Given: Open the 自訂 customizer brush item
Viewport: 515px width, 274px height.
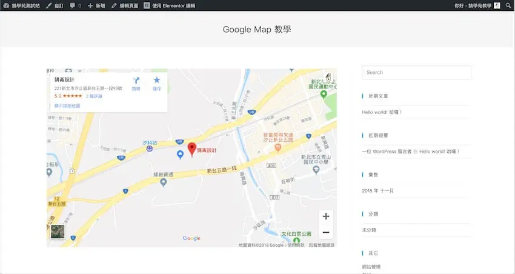Looking at the screenshot, I should (55, 5).
